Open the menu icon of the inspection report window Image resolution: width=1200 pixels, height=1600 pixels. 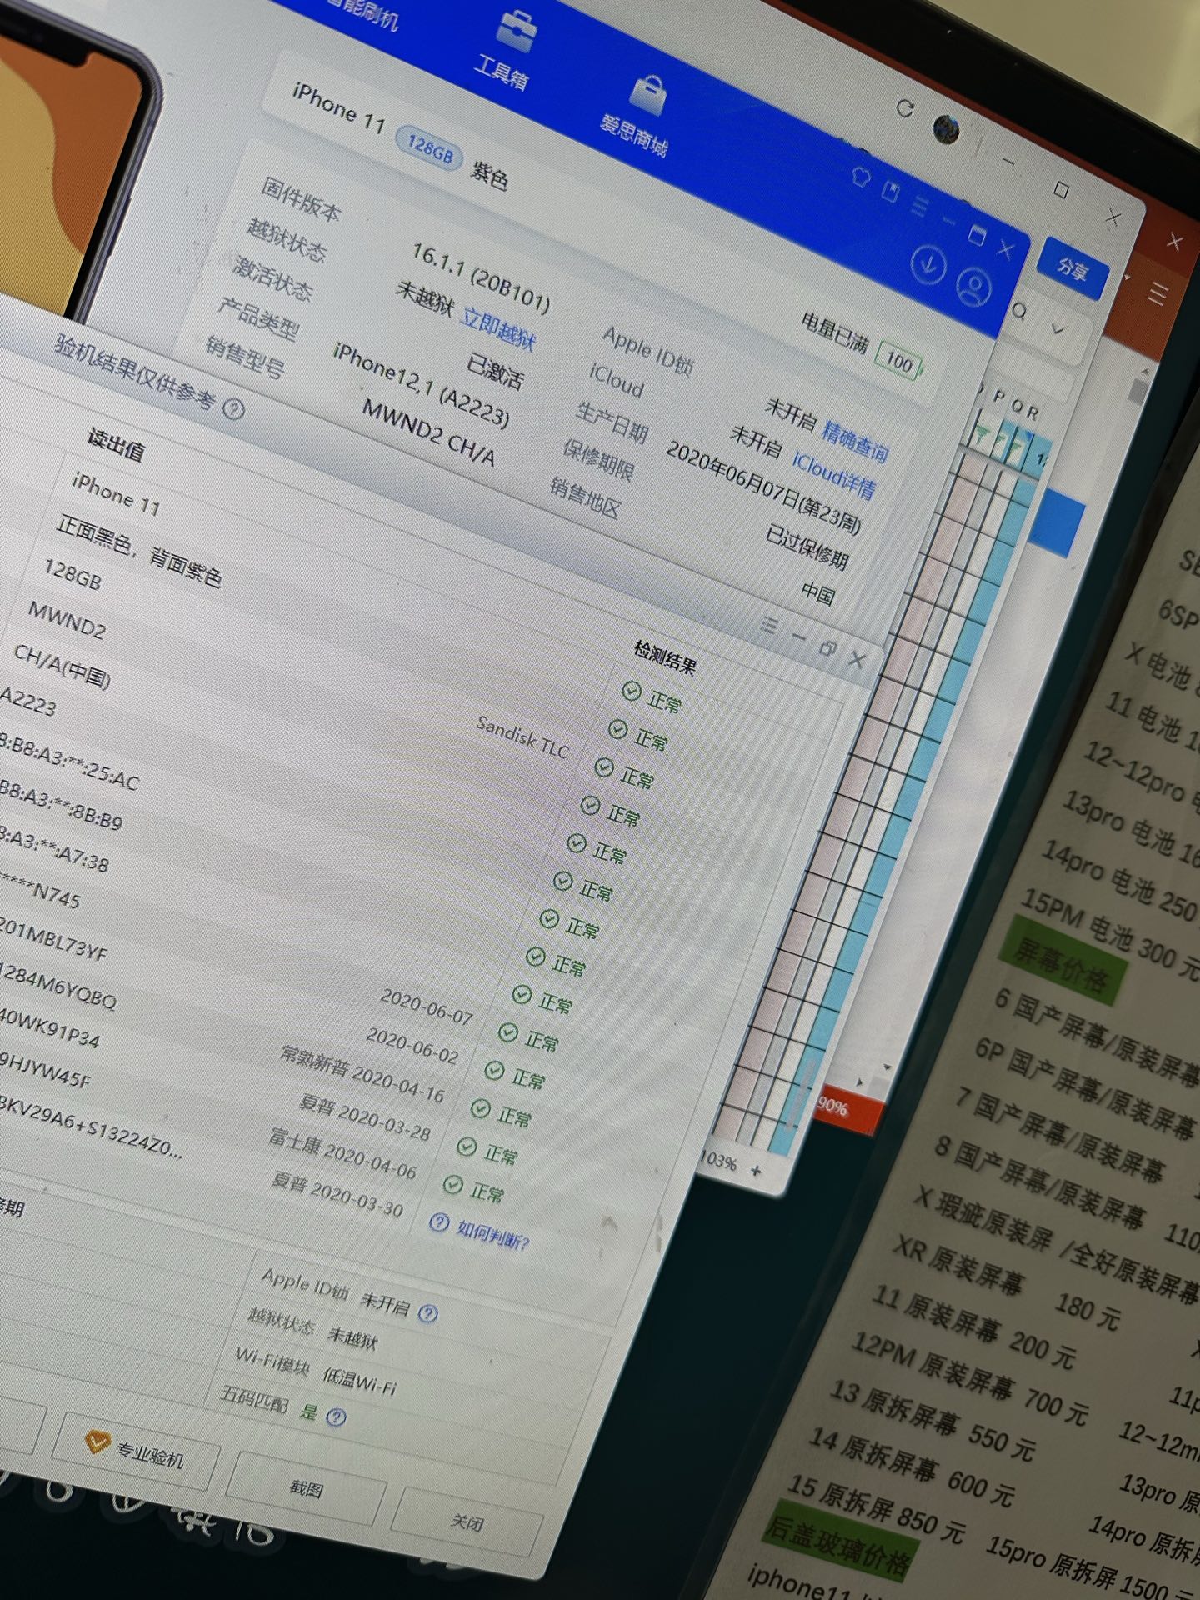coord(769,625)
